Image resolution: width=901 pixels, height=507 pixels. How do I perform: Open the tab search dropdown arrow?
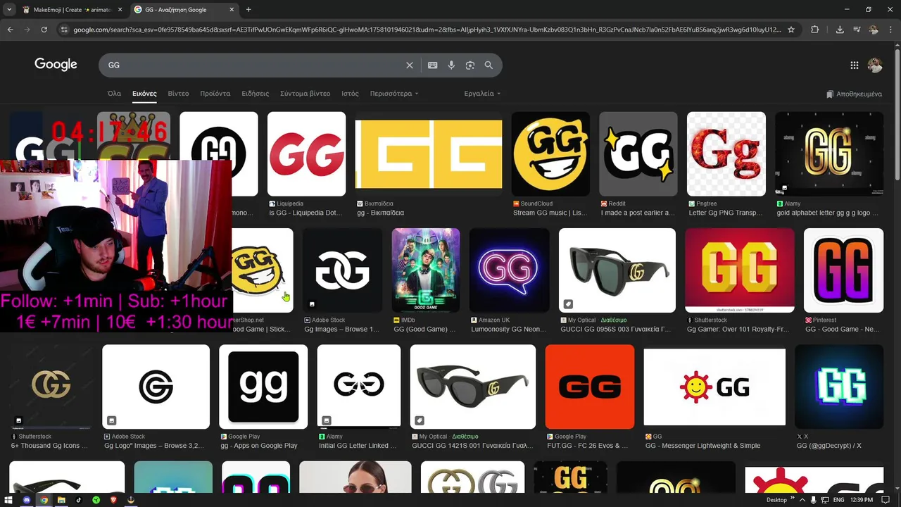point(9,9)
